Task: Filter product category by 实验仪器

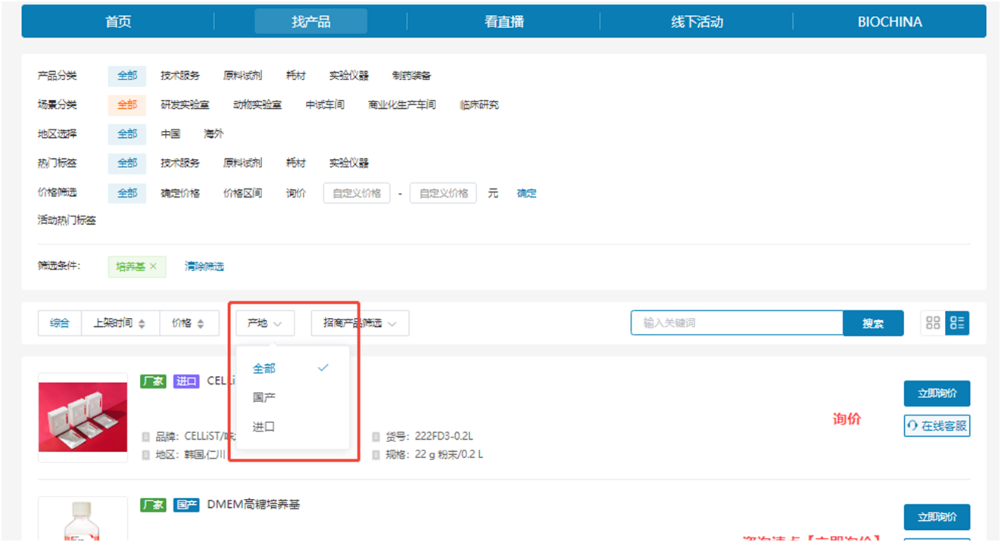Action: tap(348, 76)
